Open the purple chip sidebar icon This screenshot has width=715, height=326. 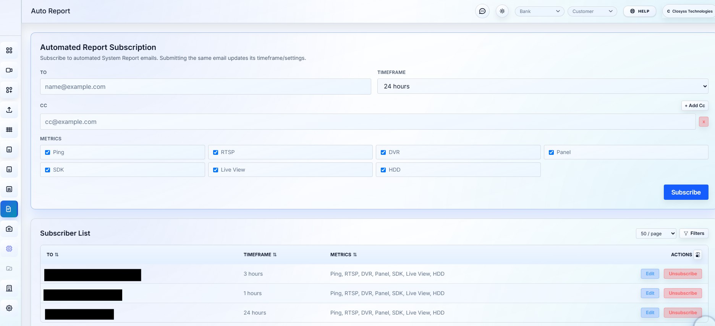(9, 249)
